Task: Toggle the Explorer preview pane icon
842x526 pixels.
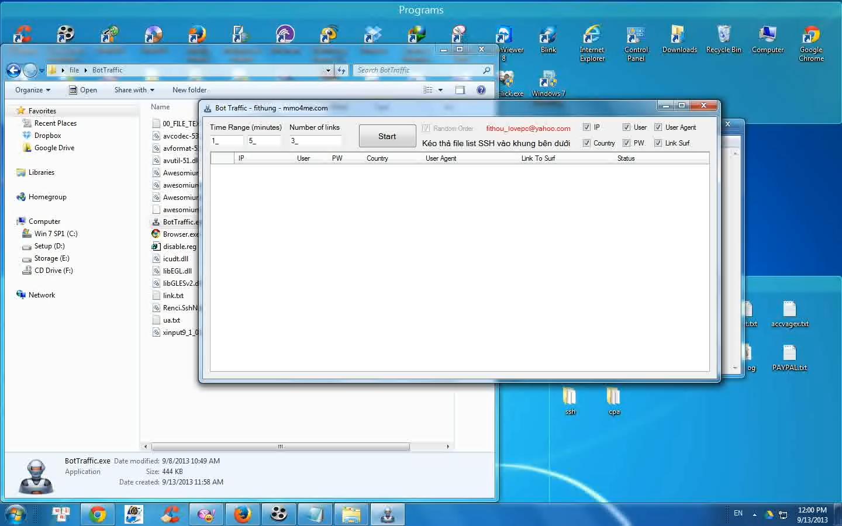Action: 460,90
